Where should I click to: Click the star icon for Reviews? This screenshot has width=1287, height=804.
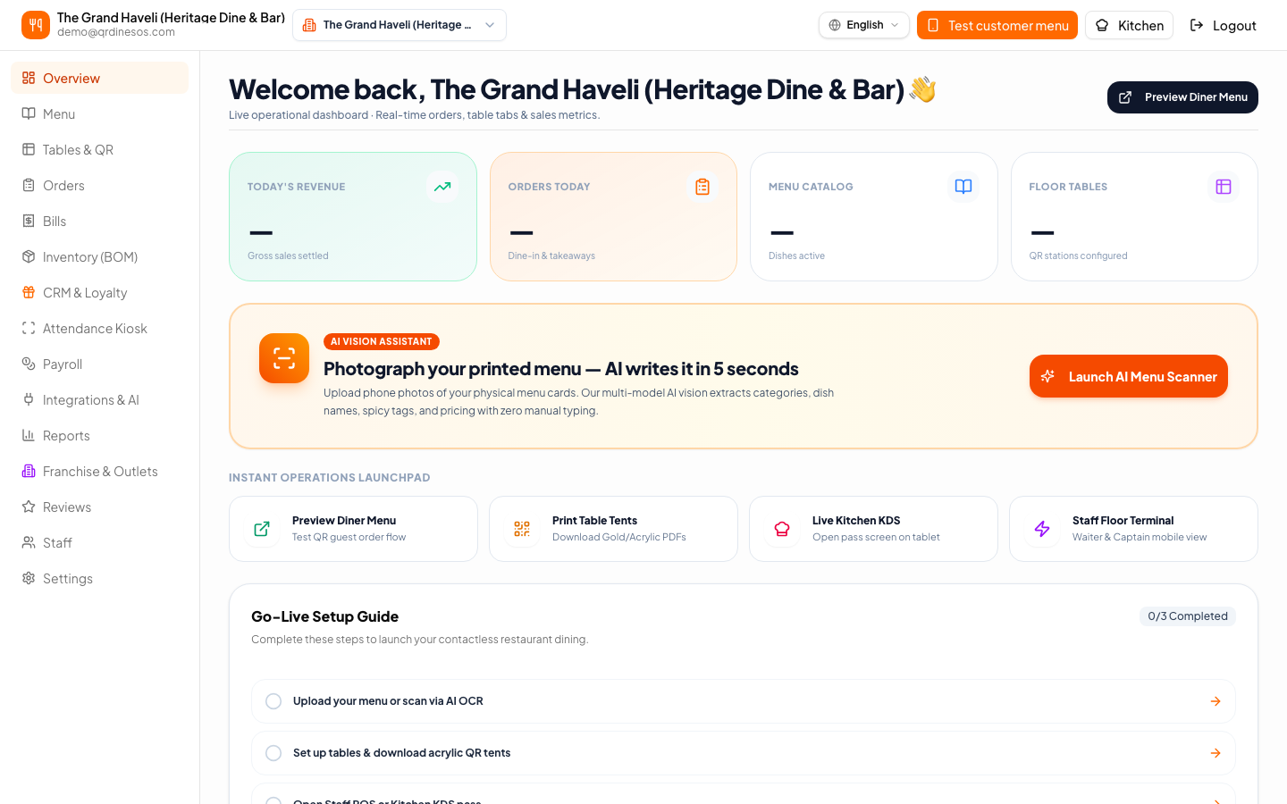(x=29, y=507)
